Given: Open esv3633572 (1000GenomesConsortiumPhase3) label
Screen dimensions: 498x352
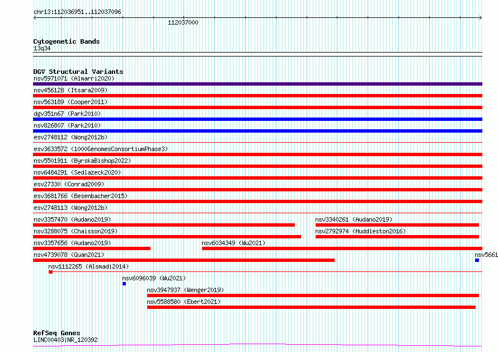Looking at the screenshot, I should (101, 149).
